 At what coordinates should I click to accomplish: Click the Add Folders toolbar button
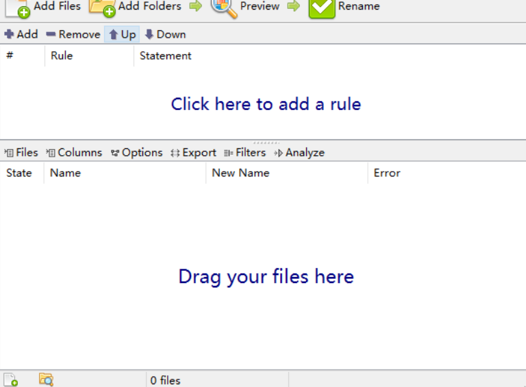[x=135, y=7]
